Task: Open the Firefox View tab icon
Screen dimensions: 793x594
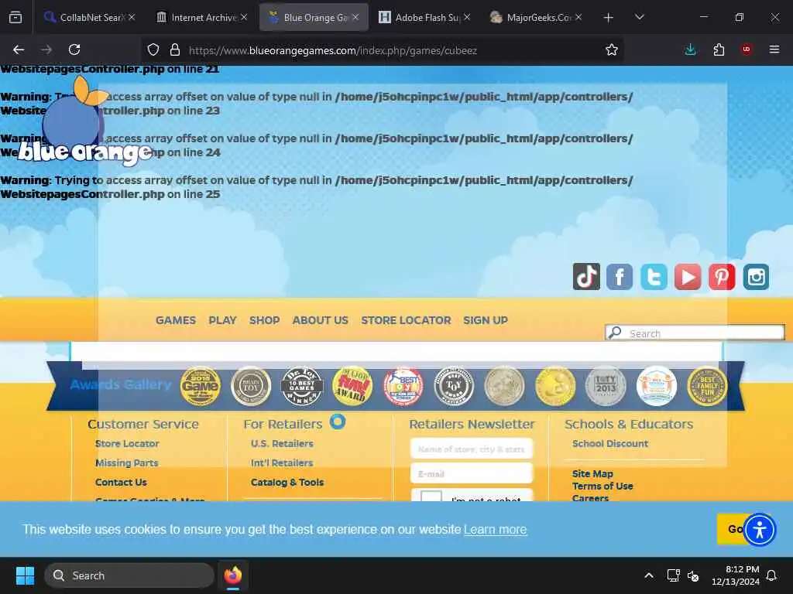Action: (x=15, y=17)
